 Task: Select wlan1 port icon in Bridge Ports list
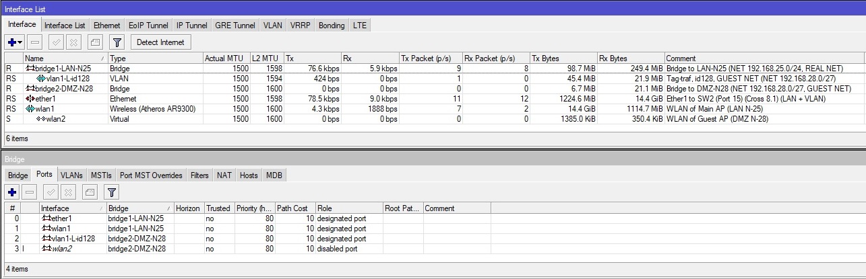pyautogui.click(x=47, y=229)
